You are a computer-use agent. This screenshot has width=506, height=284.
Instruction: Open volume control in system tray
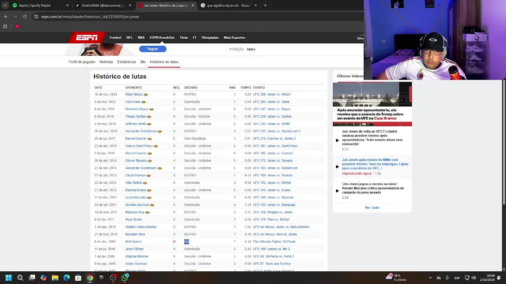click(474, 278)
